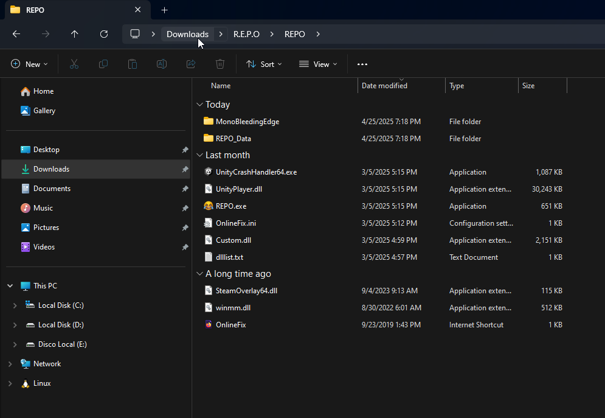Collapse the This PC tree node
Viewport: 605px width, 418px height.
(x=10, y=286)
